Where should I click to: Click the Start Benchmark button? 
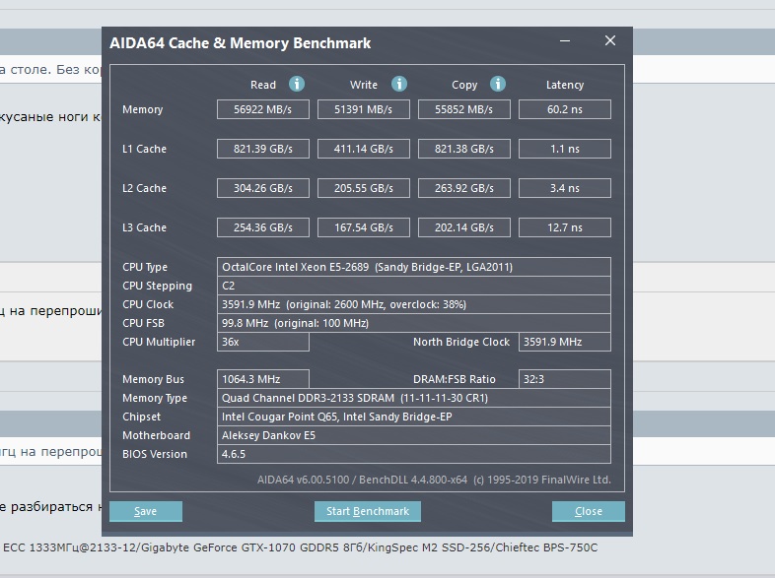point(368,511)
